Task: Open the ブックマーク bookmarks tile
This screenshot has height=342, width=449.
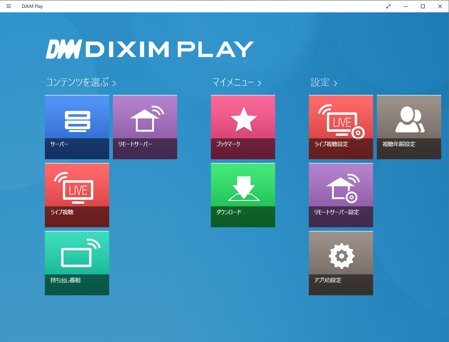Action: pyautogui.click(x=243, y=127)
